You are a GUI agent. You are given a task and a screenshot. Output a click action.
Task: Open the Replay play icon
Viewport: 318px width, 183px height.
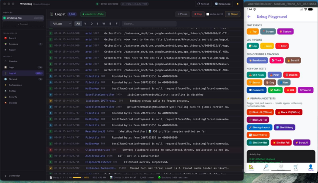click(x=5, y=50)
